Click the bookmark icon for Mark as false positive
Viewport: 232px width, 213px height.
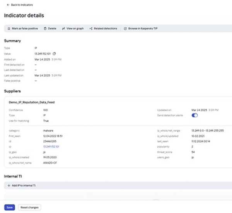9,28
